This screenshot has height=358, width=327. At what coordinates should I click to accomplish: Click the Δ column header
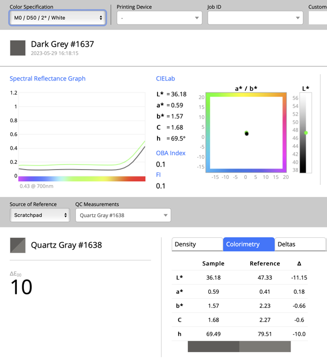point(299,263)
